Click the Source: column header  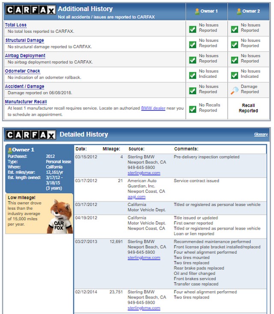(x=136, y=149)
